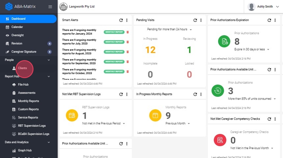Click the ABA-Matrix logo
The image size is (283, 158).
tap(9, 7)
